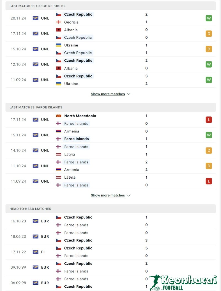Screen dimensions: 221x291
Task: Select the Head-to-Head Matches header
Action: click(x=30, y=209)
